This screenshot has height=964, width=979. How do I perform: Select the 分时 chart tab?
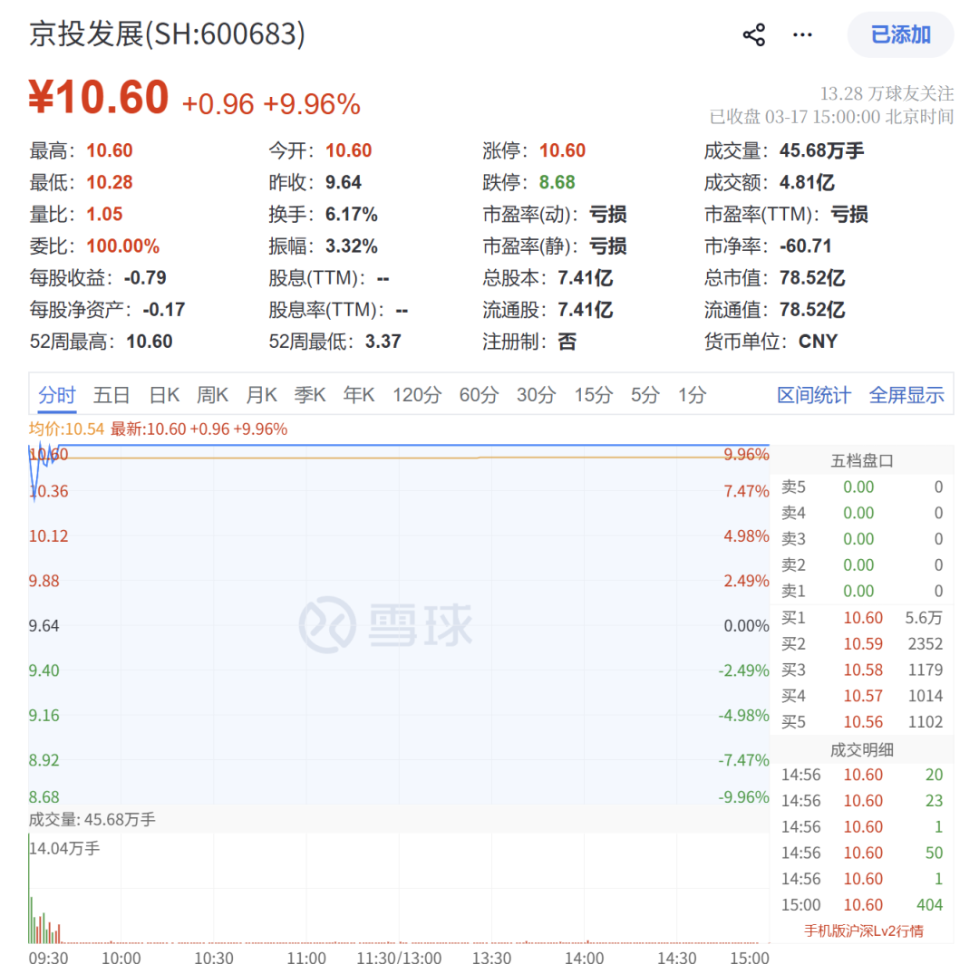click(x=57, y=395)
